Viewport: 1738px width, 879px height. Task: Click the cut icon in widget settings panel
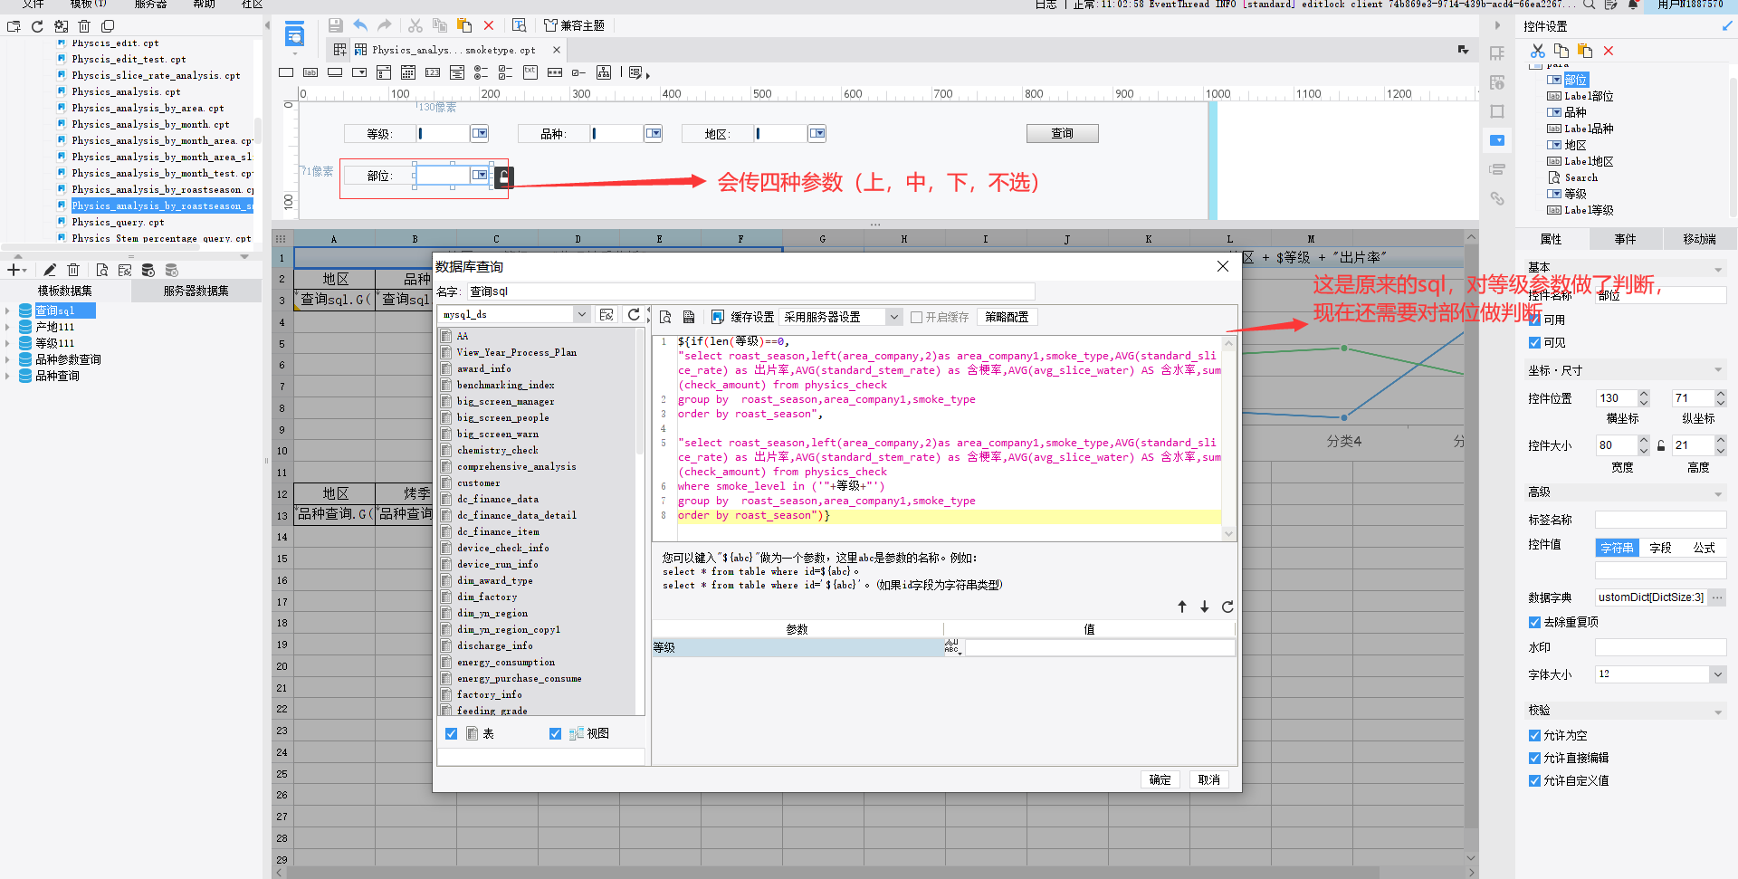(1537, 51)
